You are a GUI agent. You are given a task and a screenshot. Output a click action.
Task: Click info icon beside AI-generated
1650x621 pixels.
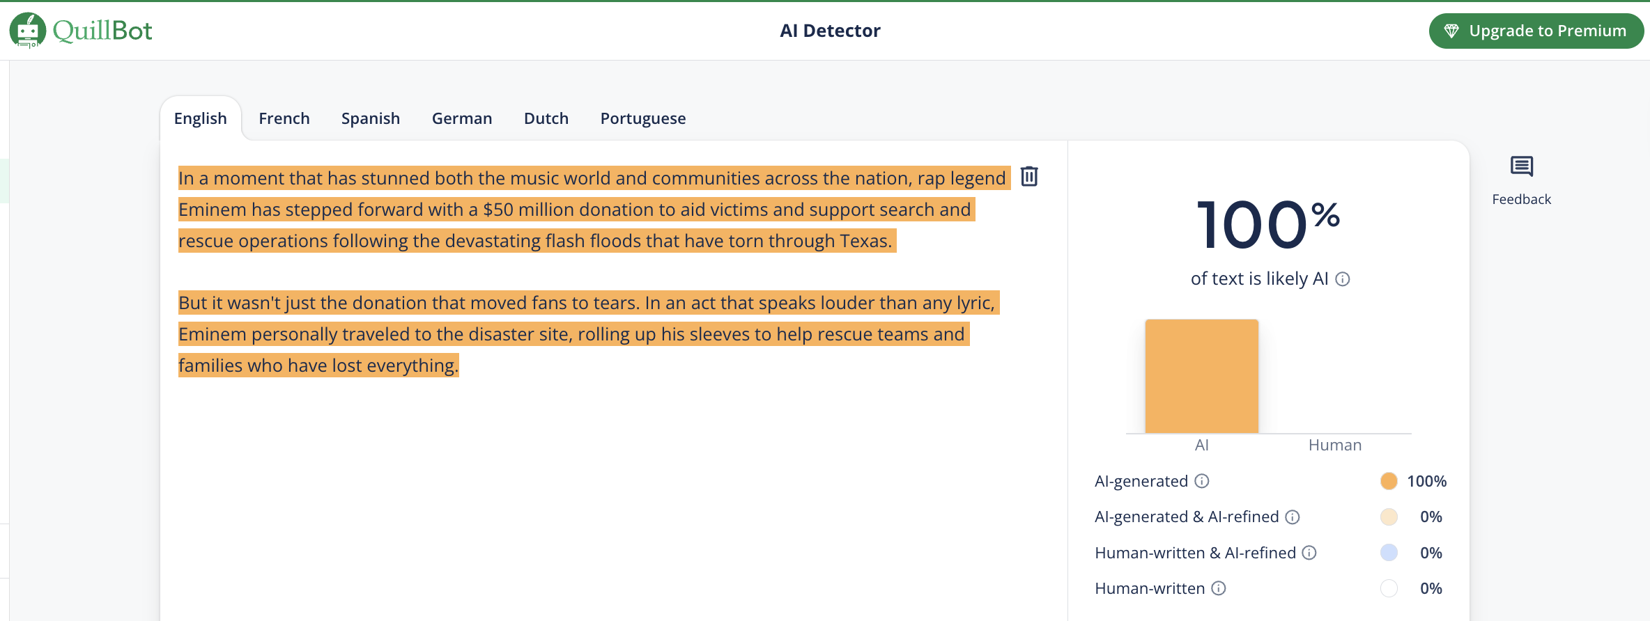pyautogui.click(x=1202, y=481)
